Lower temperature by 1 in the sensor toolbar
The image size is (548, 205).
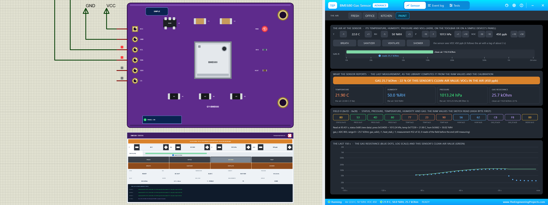[x=343, y=34]
